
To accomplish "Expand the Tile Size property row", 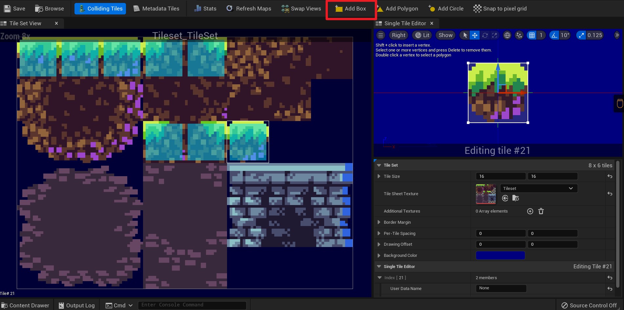I will [379, 176].
